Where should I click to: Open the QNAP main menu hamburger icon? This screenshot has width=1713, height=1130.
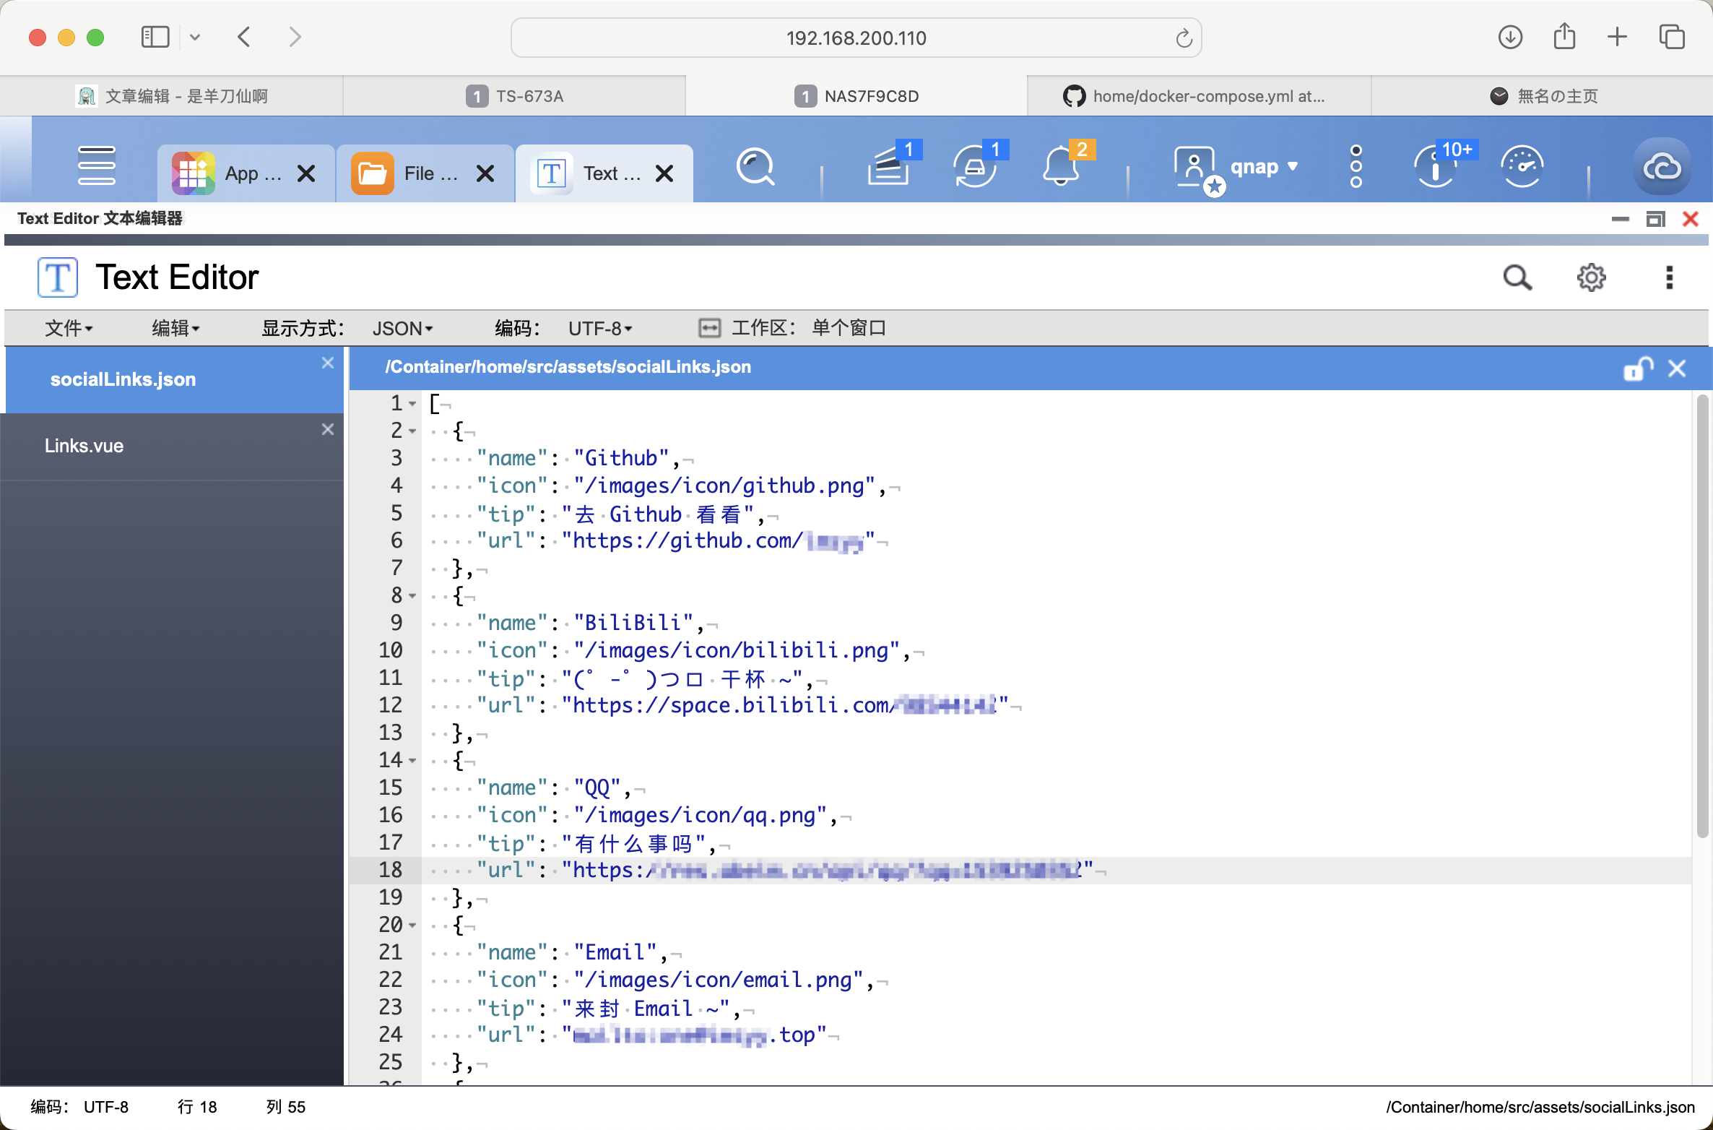coord(96,166)
